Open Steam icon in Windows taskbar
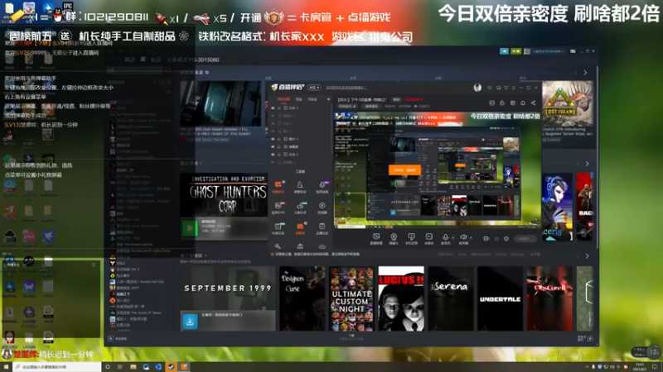The image size is (663, 372). [x=171, y=367]
